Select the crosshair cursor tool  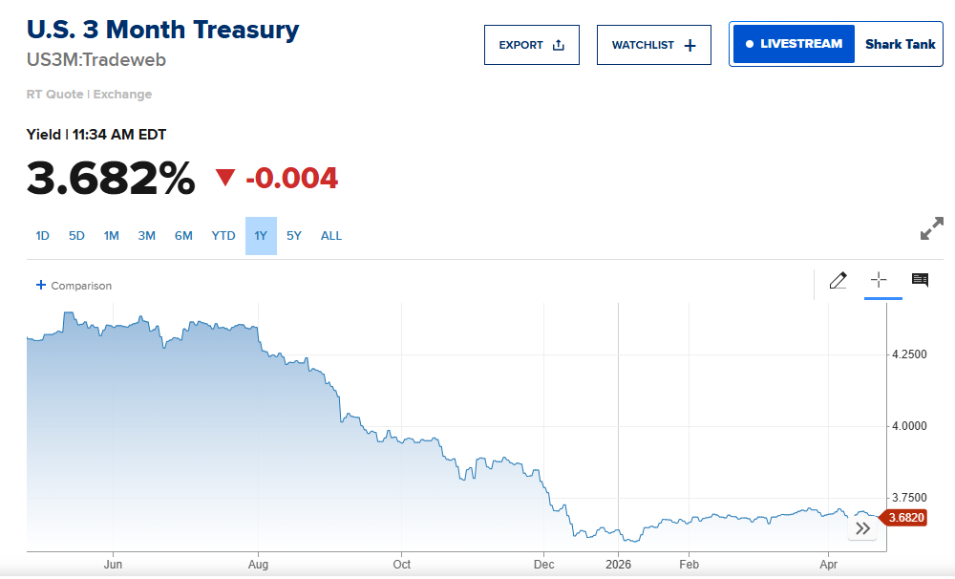(879, 280)
